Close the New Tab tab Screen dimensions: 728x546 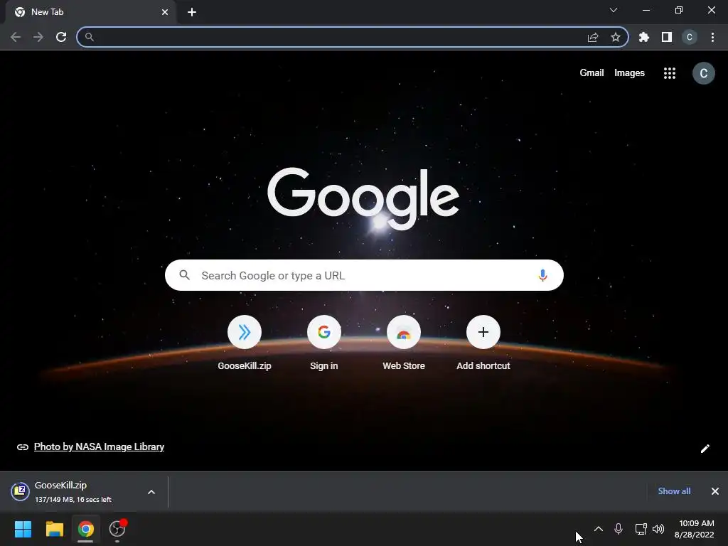click(x=165, y=12)
